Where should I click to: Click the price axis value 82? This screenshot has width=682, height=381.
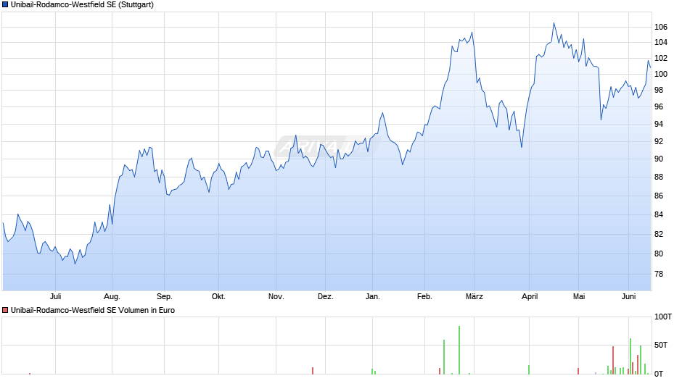point(659,234)
